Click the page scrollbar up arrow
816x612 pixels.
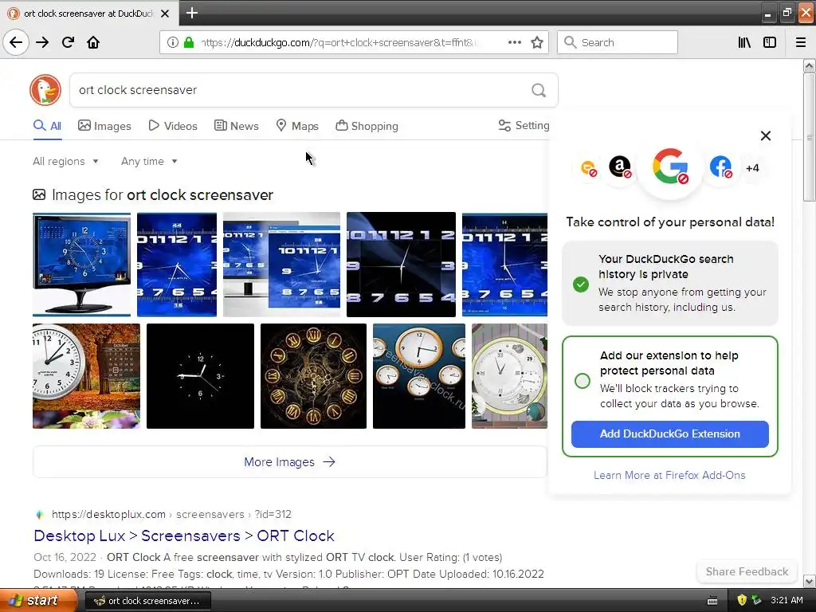point(809,65)
